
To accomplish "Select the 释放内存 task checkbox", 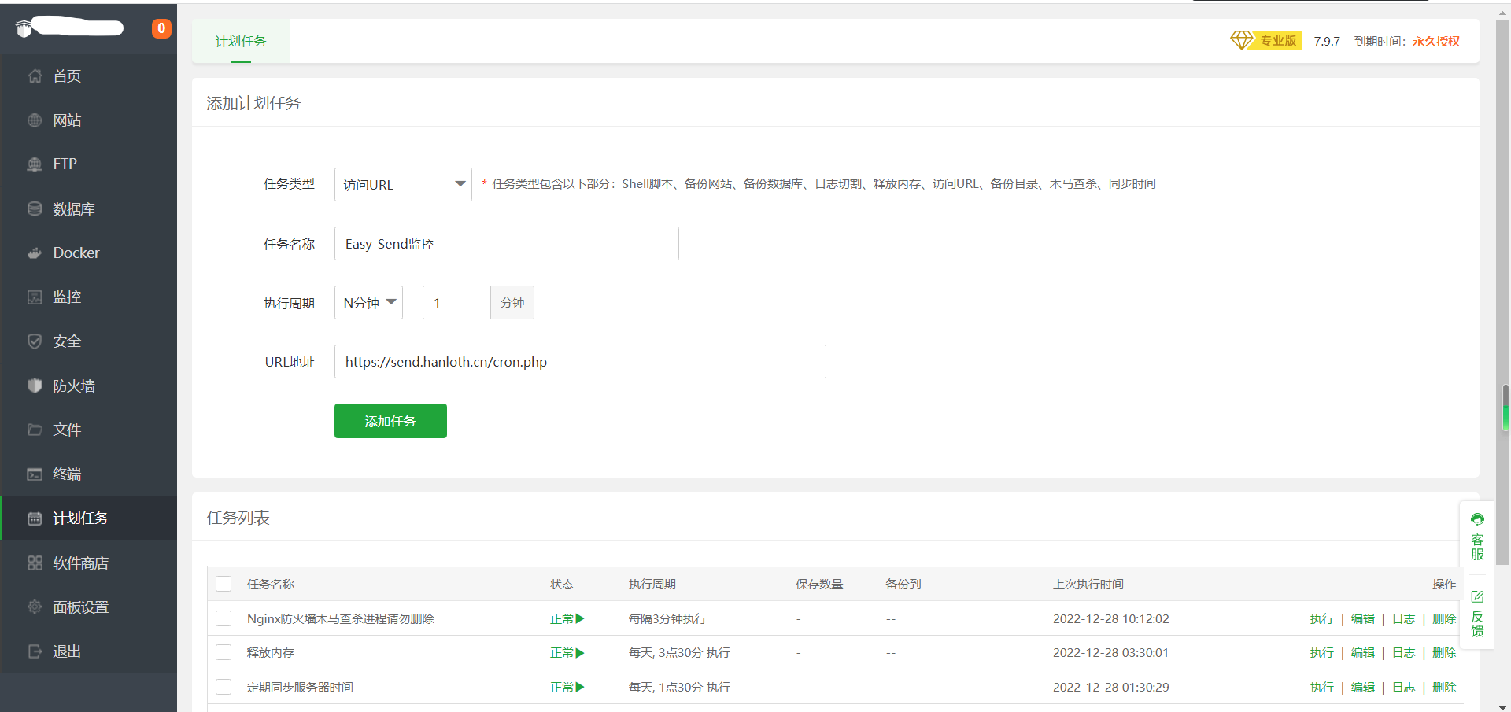I will (x=224, y=653).
